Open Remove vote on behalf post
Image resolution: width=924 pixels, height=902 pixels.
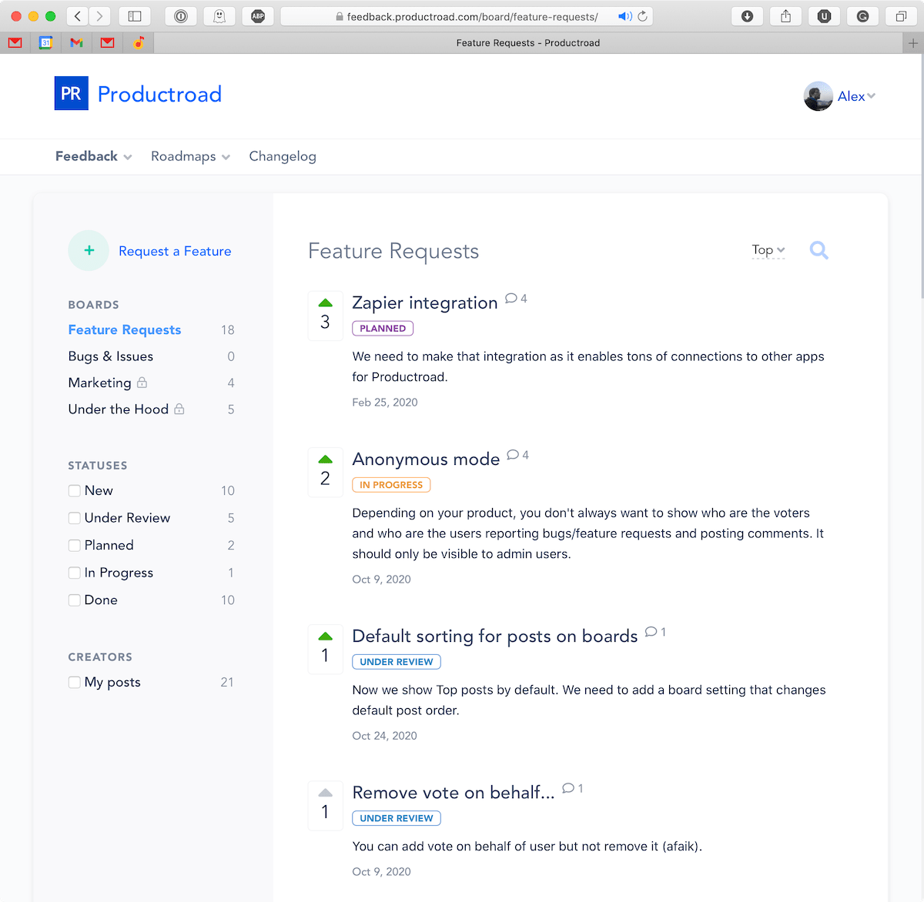click(x=454, y=793)
